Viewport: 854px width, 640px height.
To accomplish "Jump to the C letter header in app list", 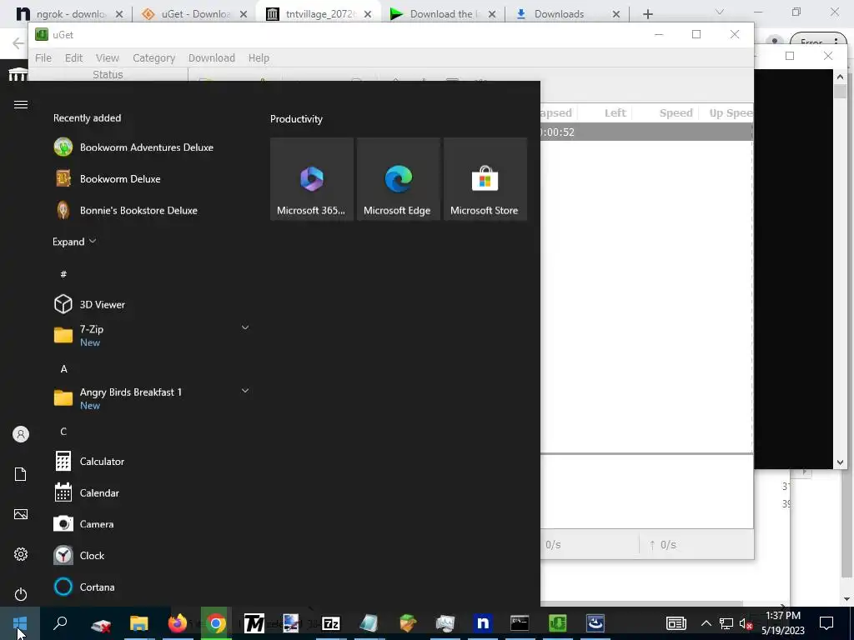I will click(63, 432).
